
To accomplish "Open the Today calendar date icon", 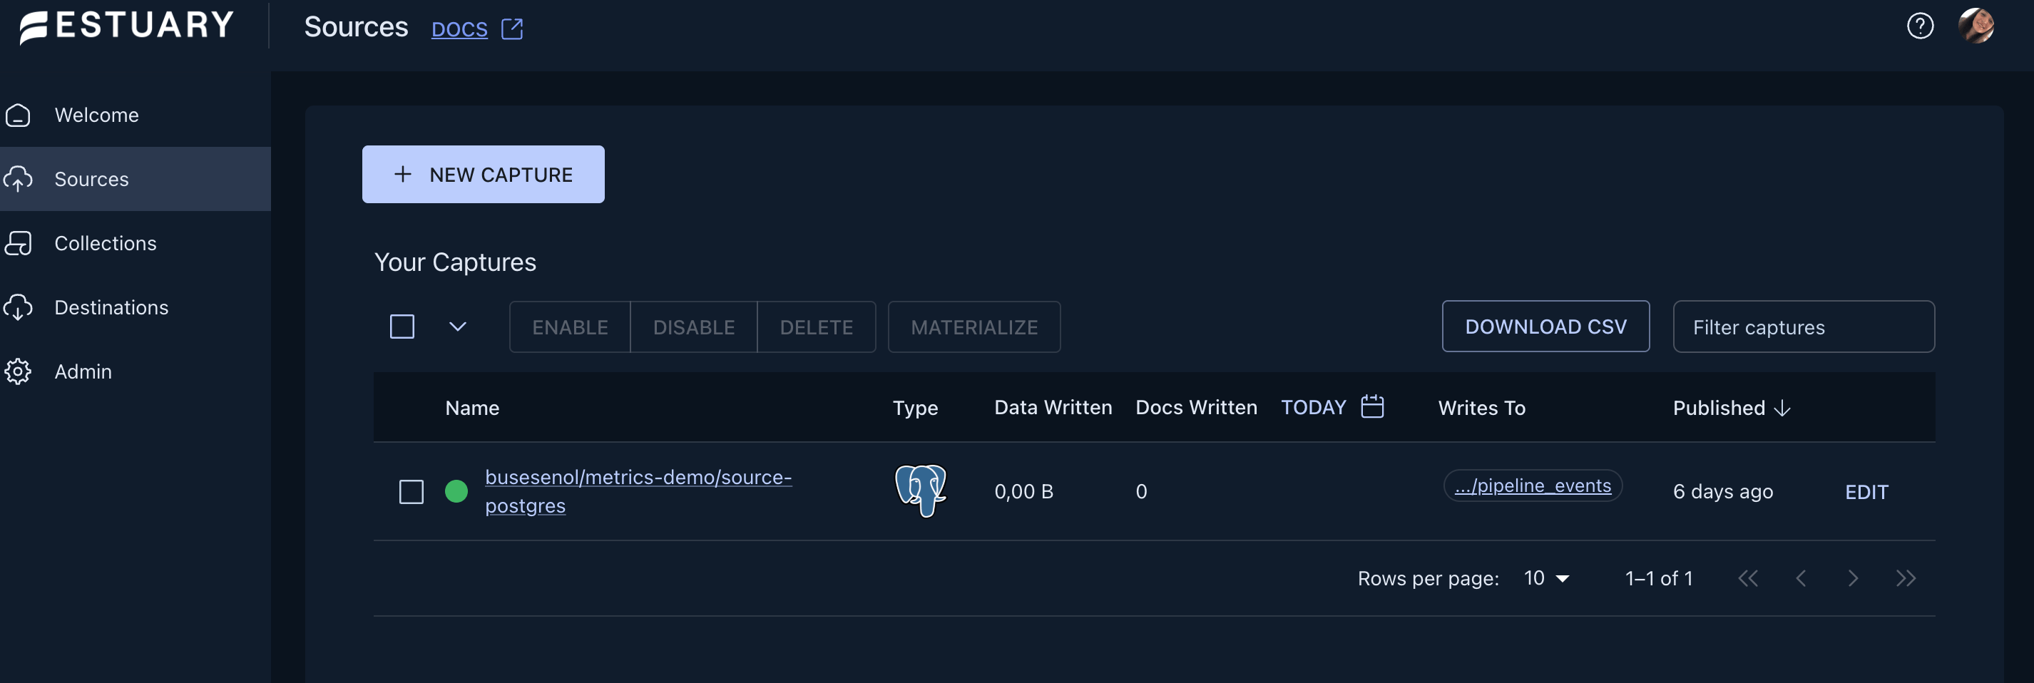I will point(1372,406).
